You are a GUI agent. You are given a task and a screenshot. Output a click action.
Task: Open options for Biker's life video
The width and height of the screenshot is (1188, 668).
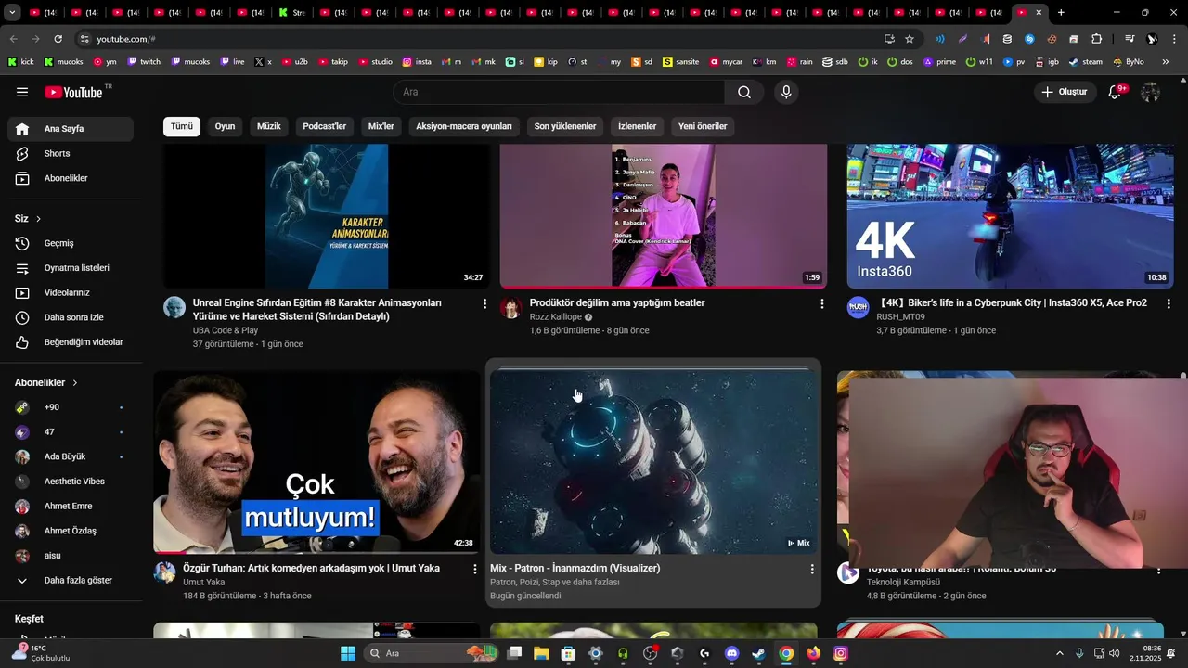point(1169,303)
